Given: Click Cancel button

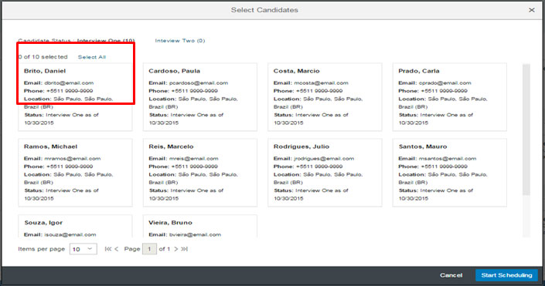Looking at the screenshot, I should click(x=451, y=275).
